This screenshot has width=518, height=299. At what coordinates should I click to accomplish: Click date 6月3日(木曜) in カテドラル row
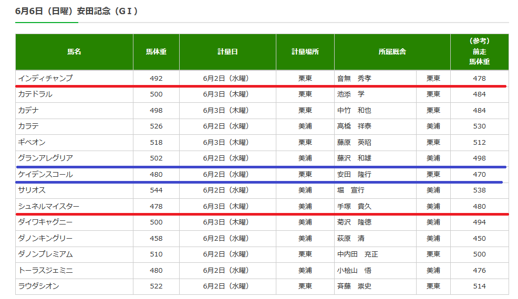point(226,94)
